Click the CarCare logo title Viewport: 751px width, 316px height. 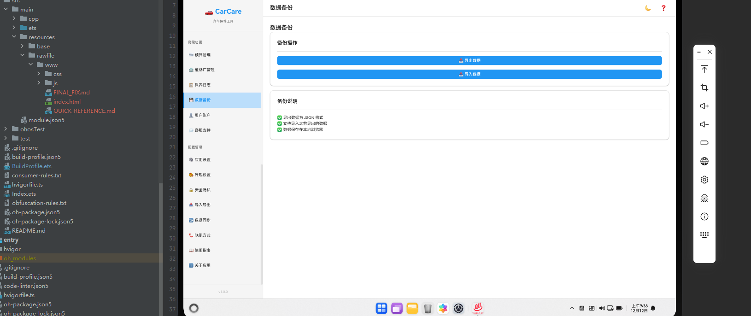(223, 12)
